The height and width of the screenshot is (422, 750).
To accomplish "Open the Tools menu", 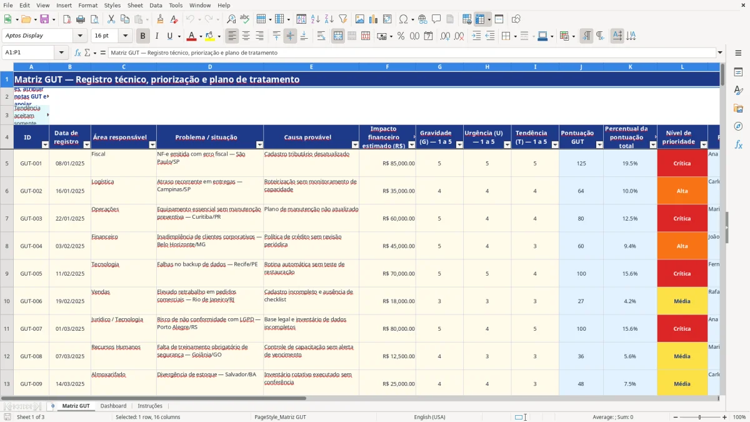I will tap(176, 5).
